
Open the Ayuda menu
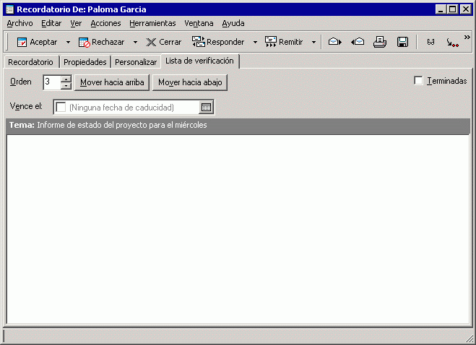[233, 23]
